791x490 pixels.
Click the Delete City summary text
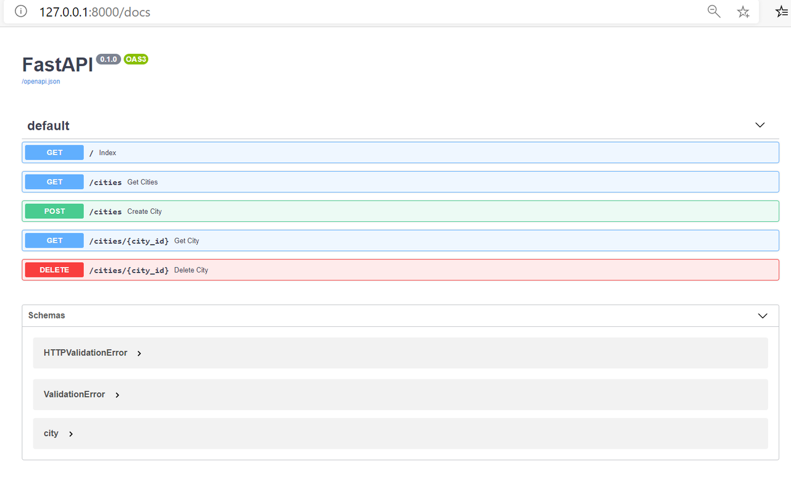[x=191, y=270]
